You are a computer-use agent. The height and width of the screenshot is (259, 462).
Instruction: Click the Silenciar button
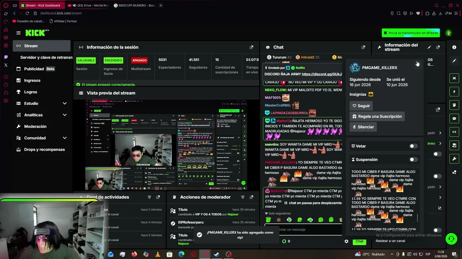(x=363, y=127)
